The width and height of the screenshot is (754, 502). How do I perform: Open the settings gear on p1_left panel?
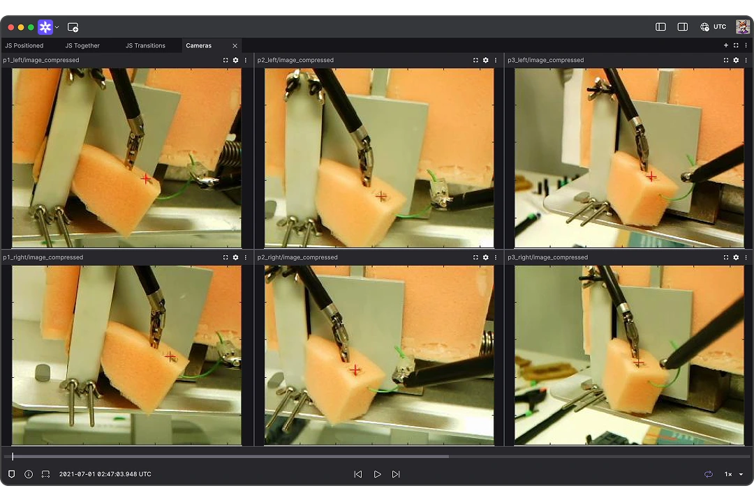point(235,60)
